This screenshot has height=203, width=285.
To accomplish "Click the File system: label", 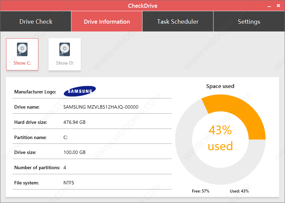I will click(26, 183).
